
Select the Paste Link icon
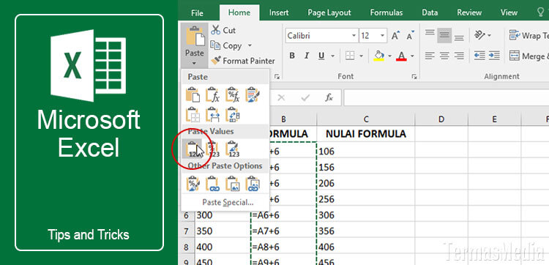pyautogui.click(x=212, y=184)
